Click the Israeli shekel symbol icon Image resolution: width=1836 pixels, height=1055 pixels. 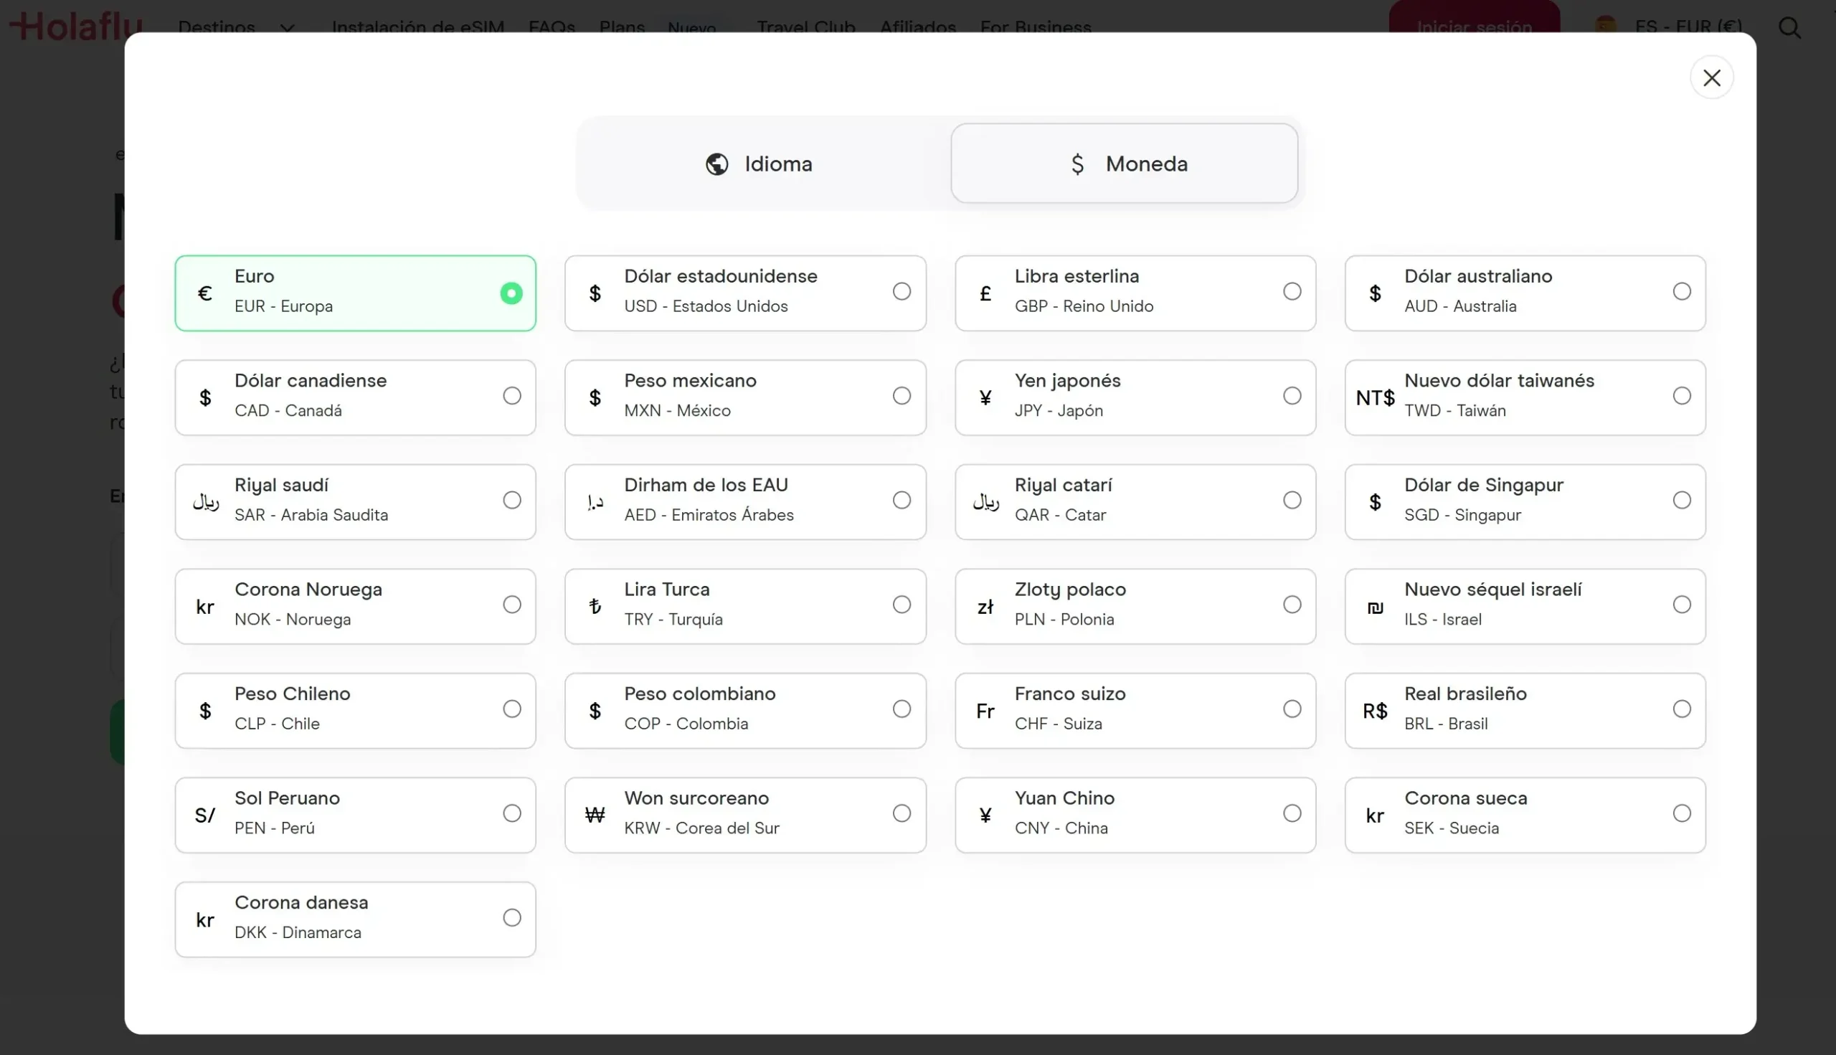(1374, 607)
